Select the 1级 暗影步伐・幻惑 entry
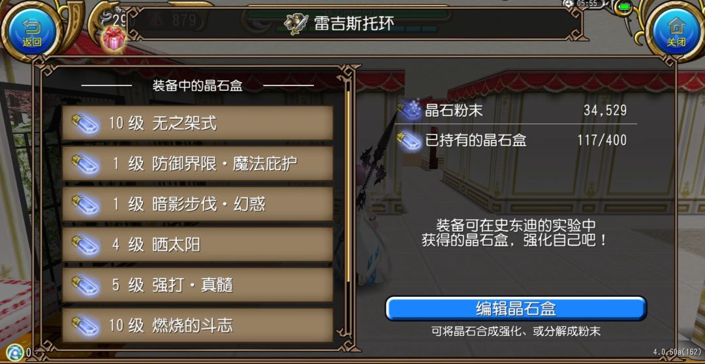 198,204
